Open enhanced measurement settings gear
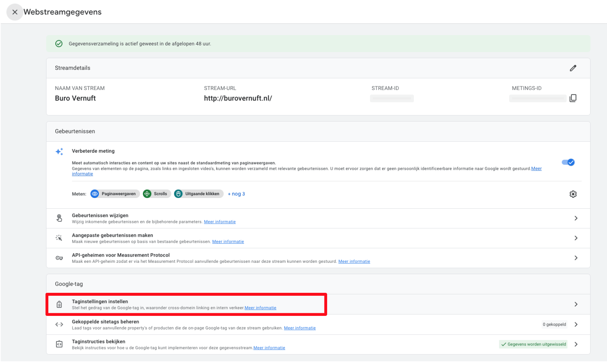The height and width of the screenshot is (362, 607). 573,194
